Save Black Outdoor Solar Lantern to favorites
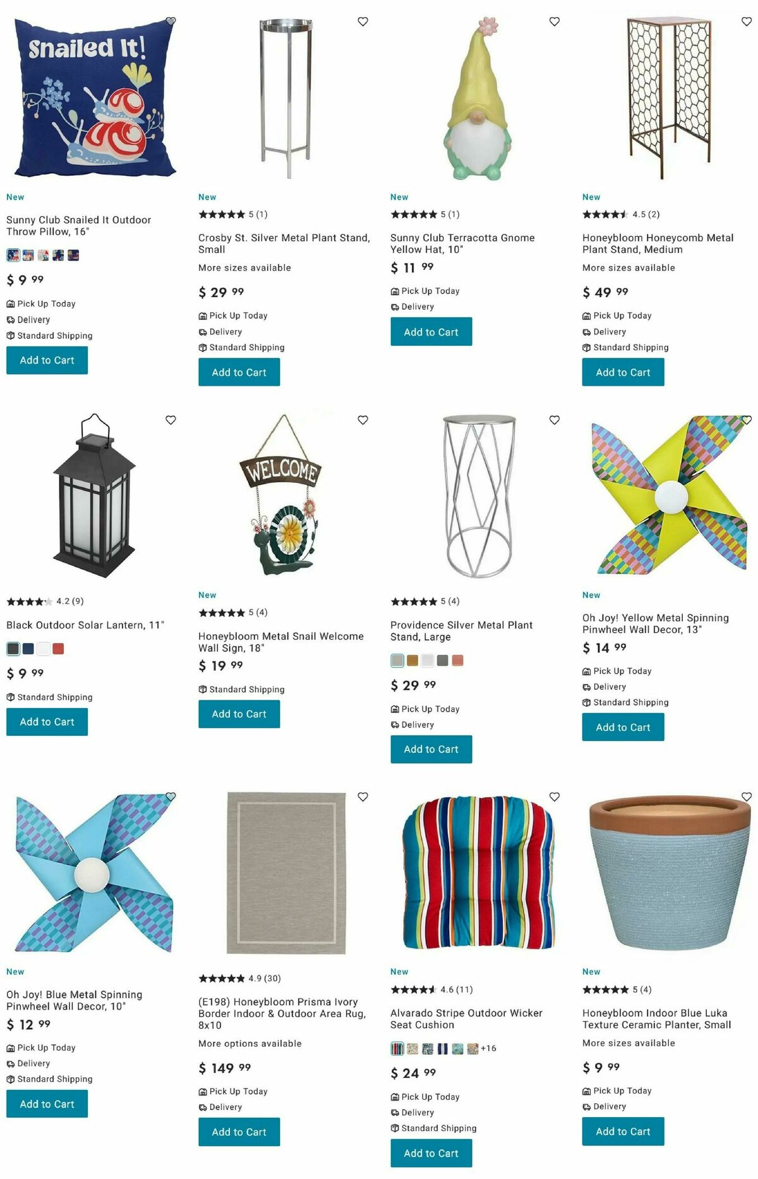 171,420
